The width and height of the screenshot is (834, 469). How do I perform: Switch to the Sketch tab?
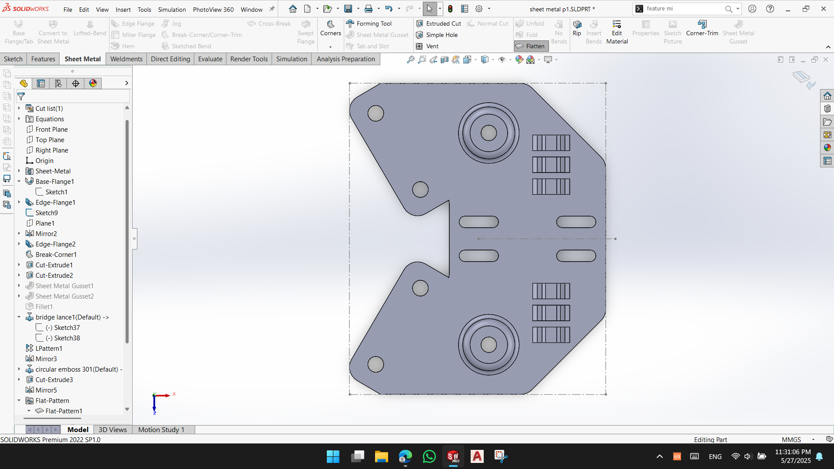pos(13,59)
